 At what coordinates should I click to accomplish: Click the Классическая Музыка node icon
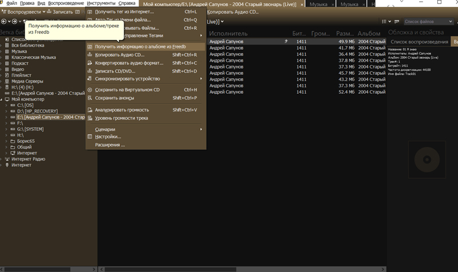7,58
